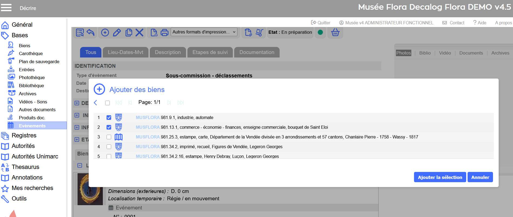Expand the Registres sidebar section
Image resolution: width=513 pixels, height=217 pixels.
click(24, 135)
